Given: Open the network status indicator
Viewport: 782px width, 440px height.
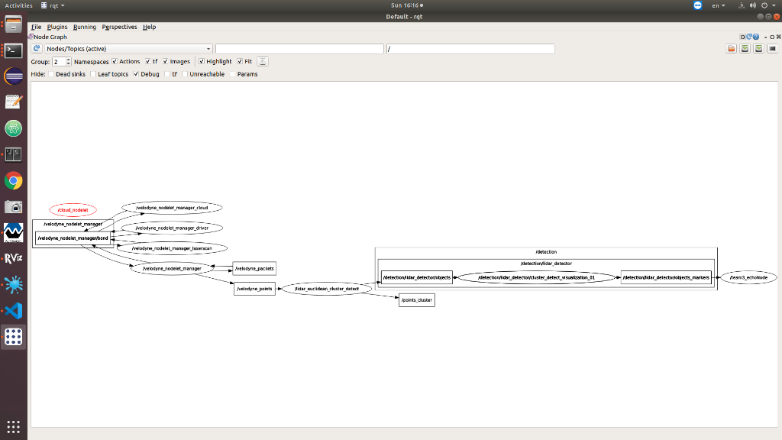Looking at the screenshot, I should coord(741,5).
